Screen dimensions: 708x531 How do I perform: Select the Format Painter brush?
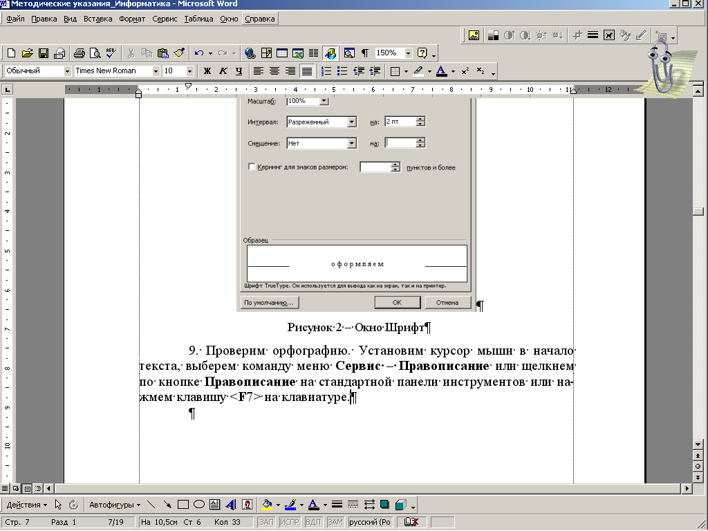[179, 53]
